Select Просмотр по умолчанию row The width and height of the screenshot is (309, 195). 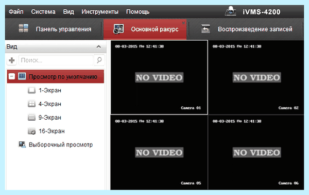tap(56, 76)
